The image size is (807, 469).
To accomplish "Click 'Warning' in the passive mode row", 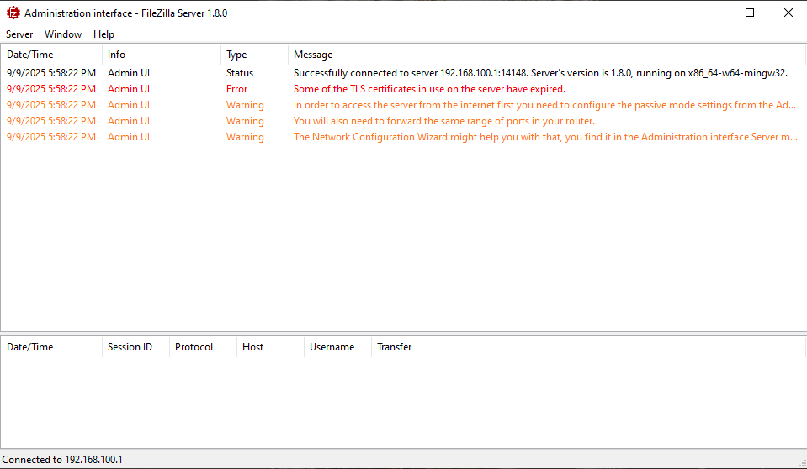I will (x=245, y=105).
